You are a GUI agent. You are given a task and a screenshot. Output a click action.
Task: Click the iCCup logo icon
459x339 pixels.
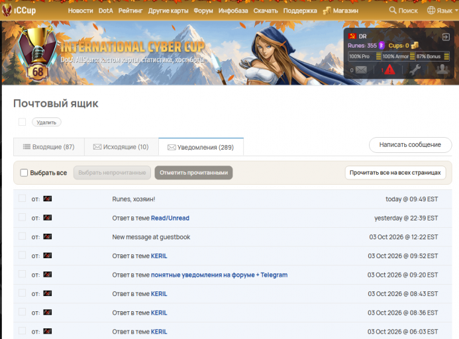click(7, 10)
